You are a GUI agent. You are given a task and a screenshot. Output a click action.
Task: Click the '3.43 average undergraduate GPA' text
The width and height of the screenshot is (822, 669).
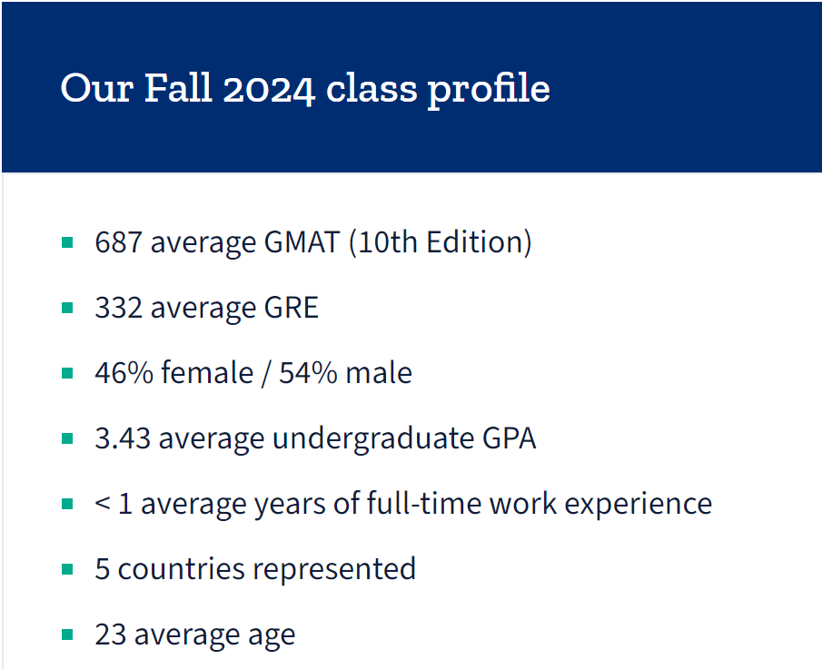pos(315,438)
